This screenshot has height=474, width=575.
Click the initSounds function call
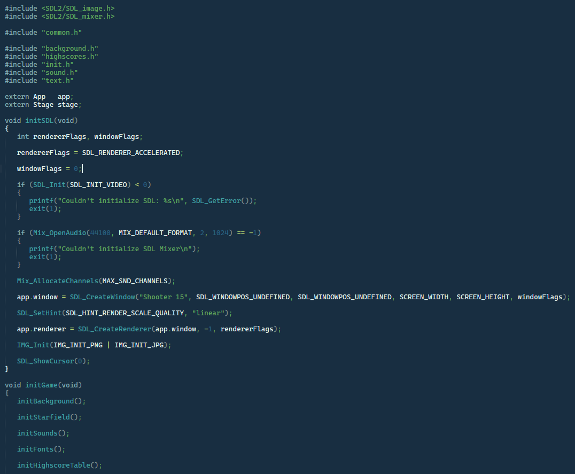(x=37, y=433)
